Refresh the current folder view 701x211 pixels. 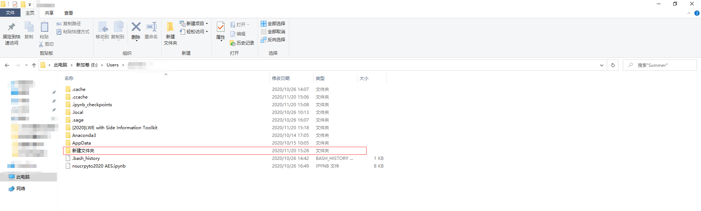613,65
